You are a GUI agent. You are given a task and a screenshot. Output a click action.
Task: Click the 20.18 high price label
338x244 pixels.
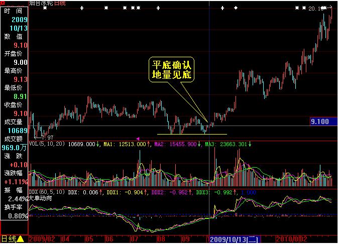point(316,9)
